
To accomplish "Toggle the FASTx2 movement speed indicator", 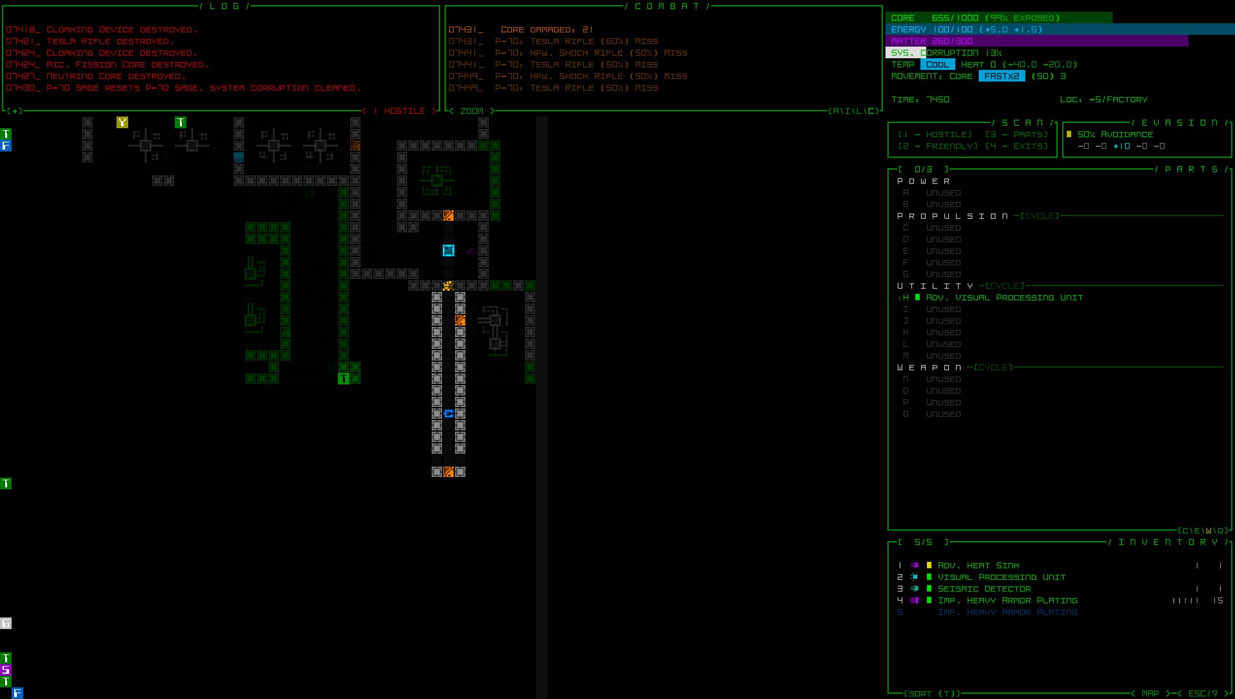I will tap(1002, 76).
